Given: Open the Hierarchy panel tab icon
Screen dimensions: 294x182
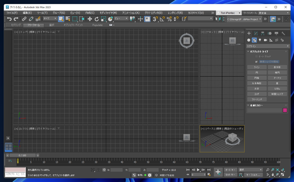Looking at the screenshot, I should (262, 33).
